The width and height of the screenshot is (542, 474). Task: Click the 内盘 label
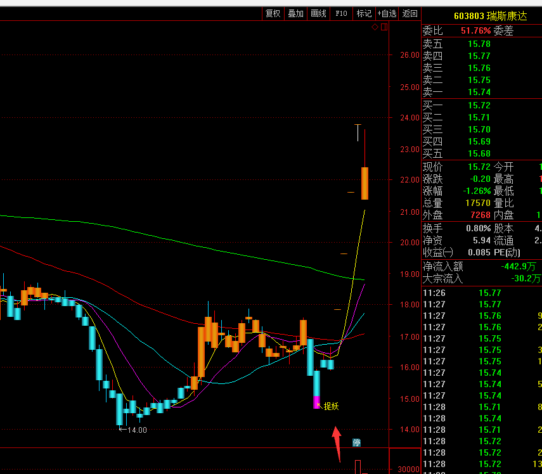point(503,215)
